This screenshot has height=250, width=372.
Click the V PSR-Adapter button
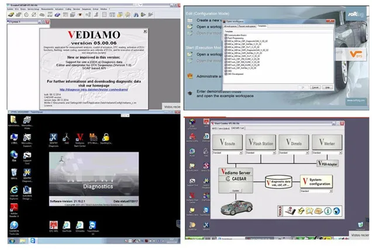coord(328,163)
